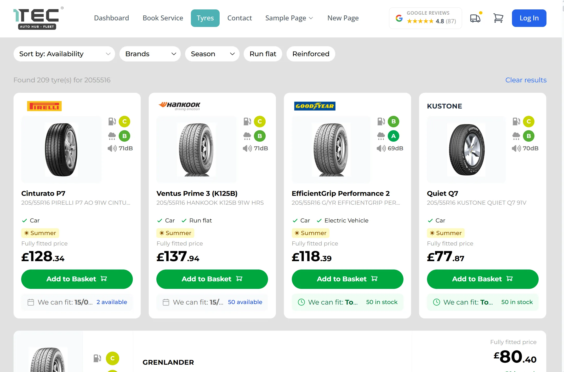564x372 pixels.
Task: Open the Season filter dropdown
Action: 212,54
